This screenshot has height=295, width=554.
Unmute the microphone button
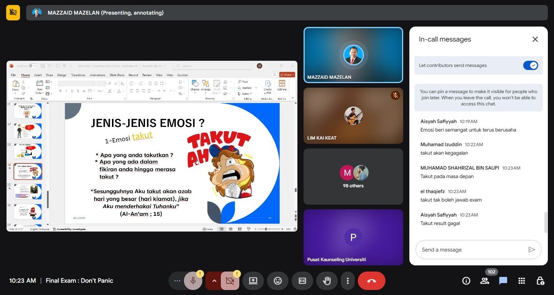193,281
